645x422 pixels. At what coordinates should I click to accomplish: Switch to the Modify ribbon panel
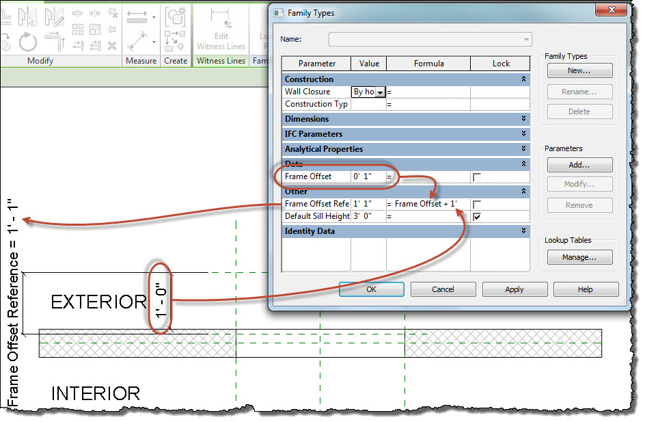pos(40,61)
